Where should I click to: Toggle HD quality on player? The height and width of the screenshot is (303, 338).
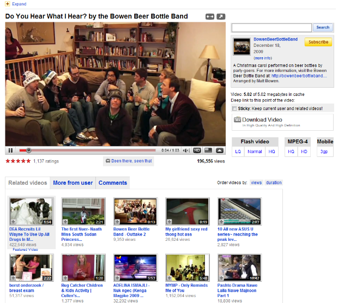pyautogui.click(x=197, y=150)
